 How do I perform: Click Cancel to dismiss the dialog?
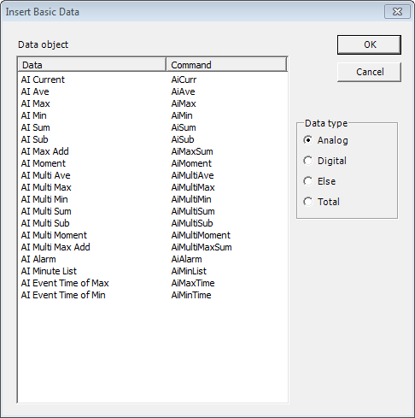pos(369,72)
